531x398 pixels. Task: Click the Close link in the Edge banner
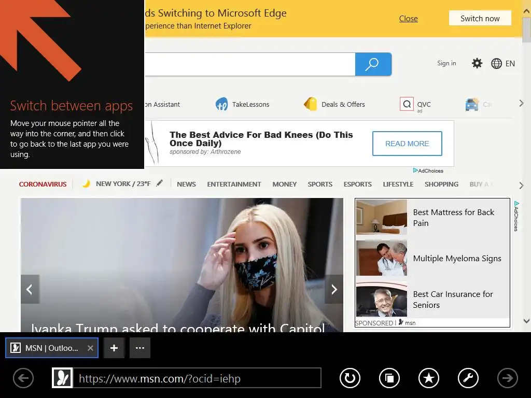coord(408,19)
